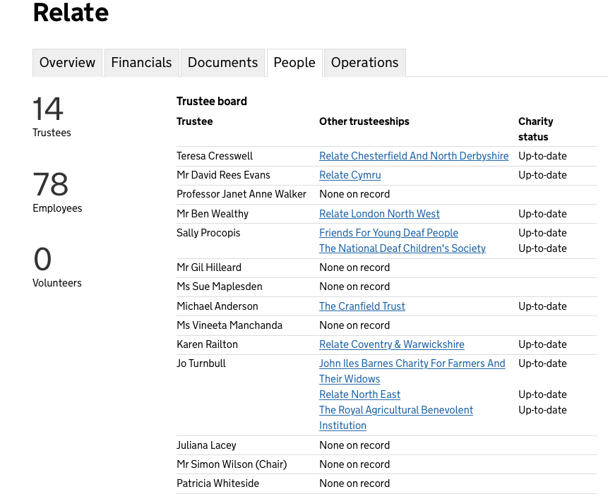Open the Overview tab

pos(67,63)
